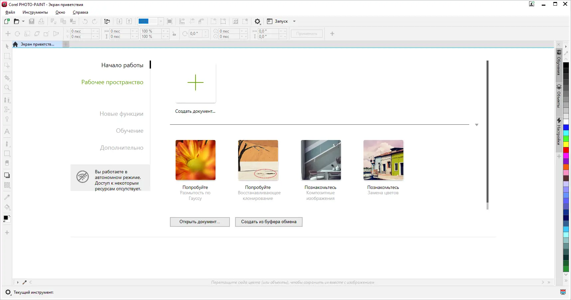Select the checkerboard Transparency tool

[x=7, y=185]
